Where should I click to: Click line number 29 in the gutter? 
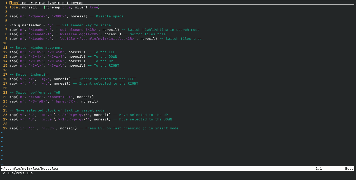click(5, 128)
